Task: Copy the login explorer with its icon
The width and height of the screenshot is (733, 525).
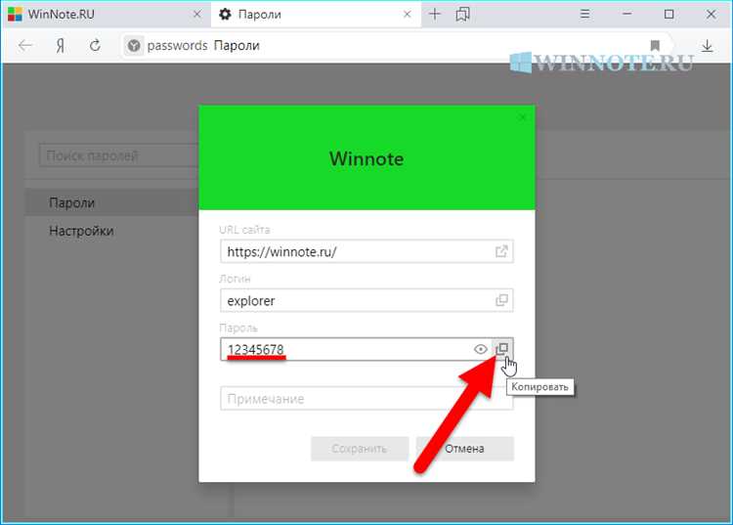Action: (x=501, y=300)
